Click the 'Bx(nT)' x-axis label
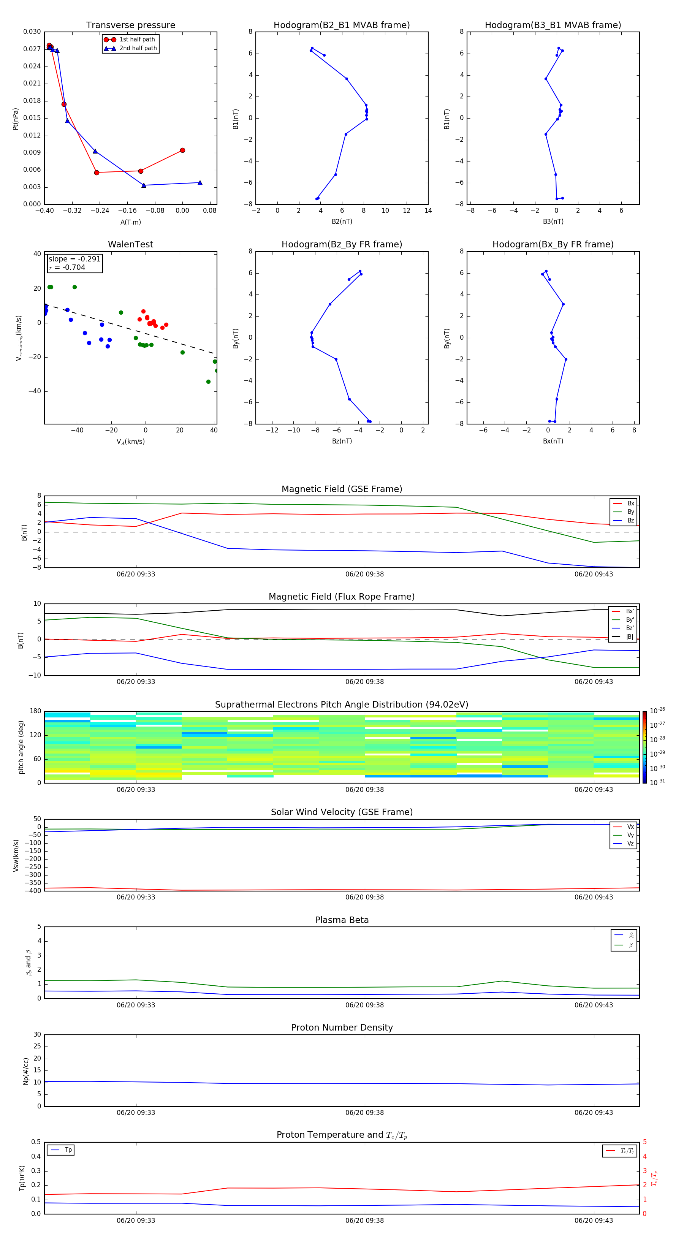This screenshot has width=684, height=1254. pos(553,441)
